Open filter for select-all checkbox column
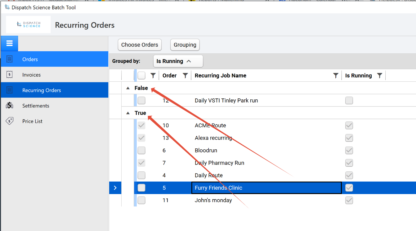 pos(153,75)
